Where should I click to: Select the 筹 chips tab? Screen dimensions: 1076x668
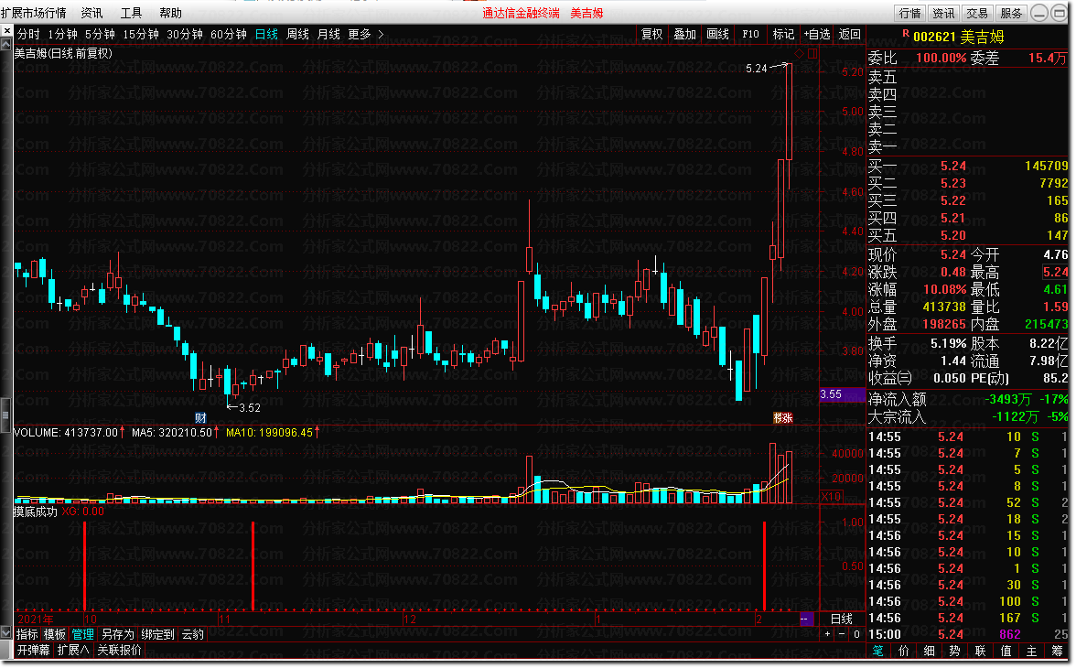pos(1057,651)
